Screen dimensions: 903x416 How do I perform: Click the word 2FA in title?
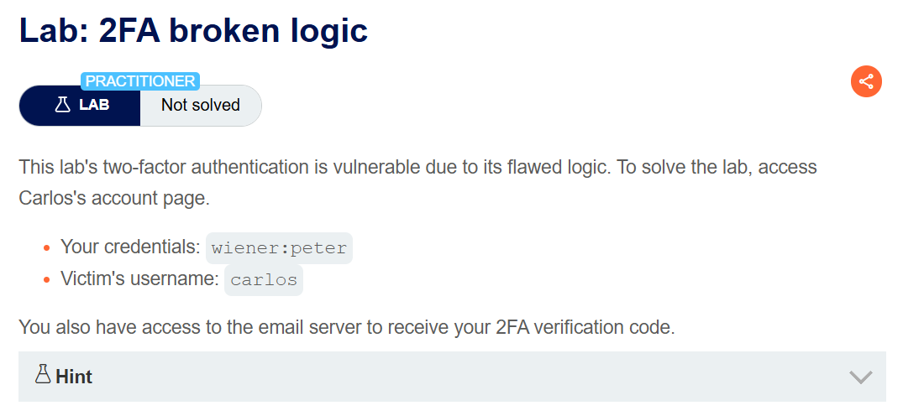click(129, 29)
